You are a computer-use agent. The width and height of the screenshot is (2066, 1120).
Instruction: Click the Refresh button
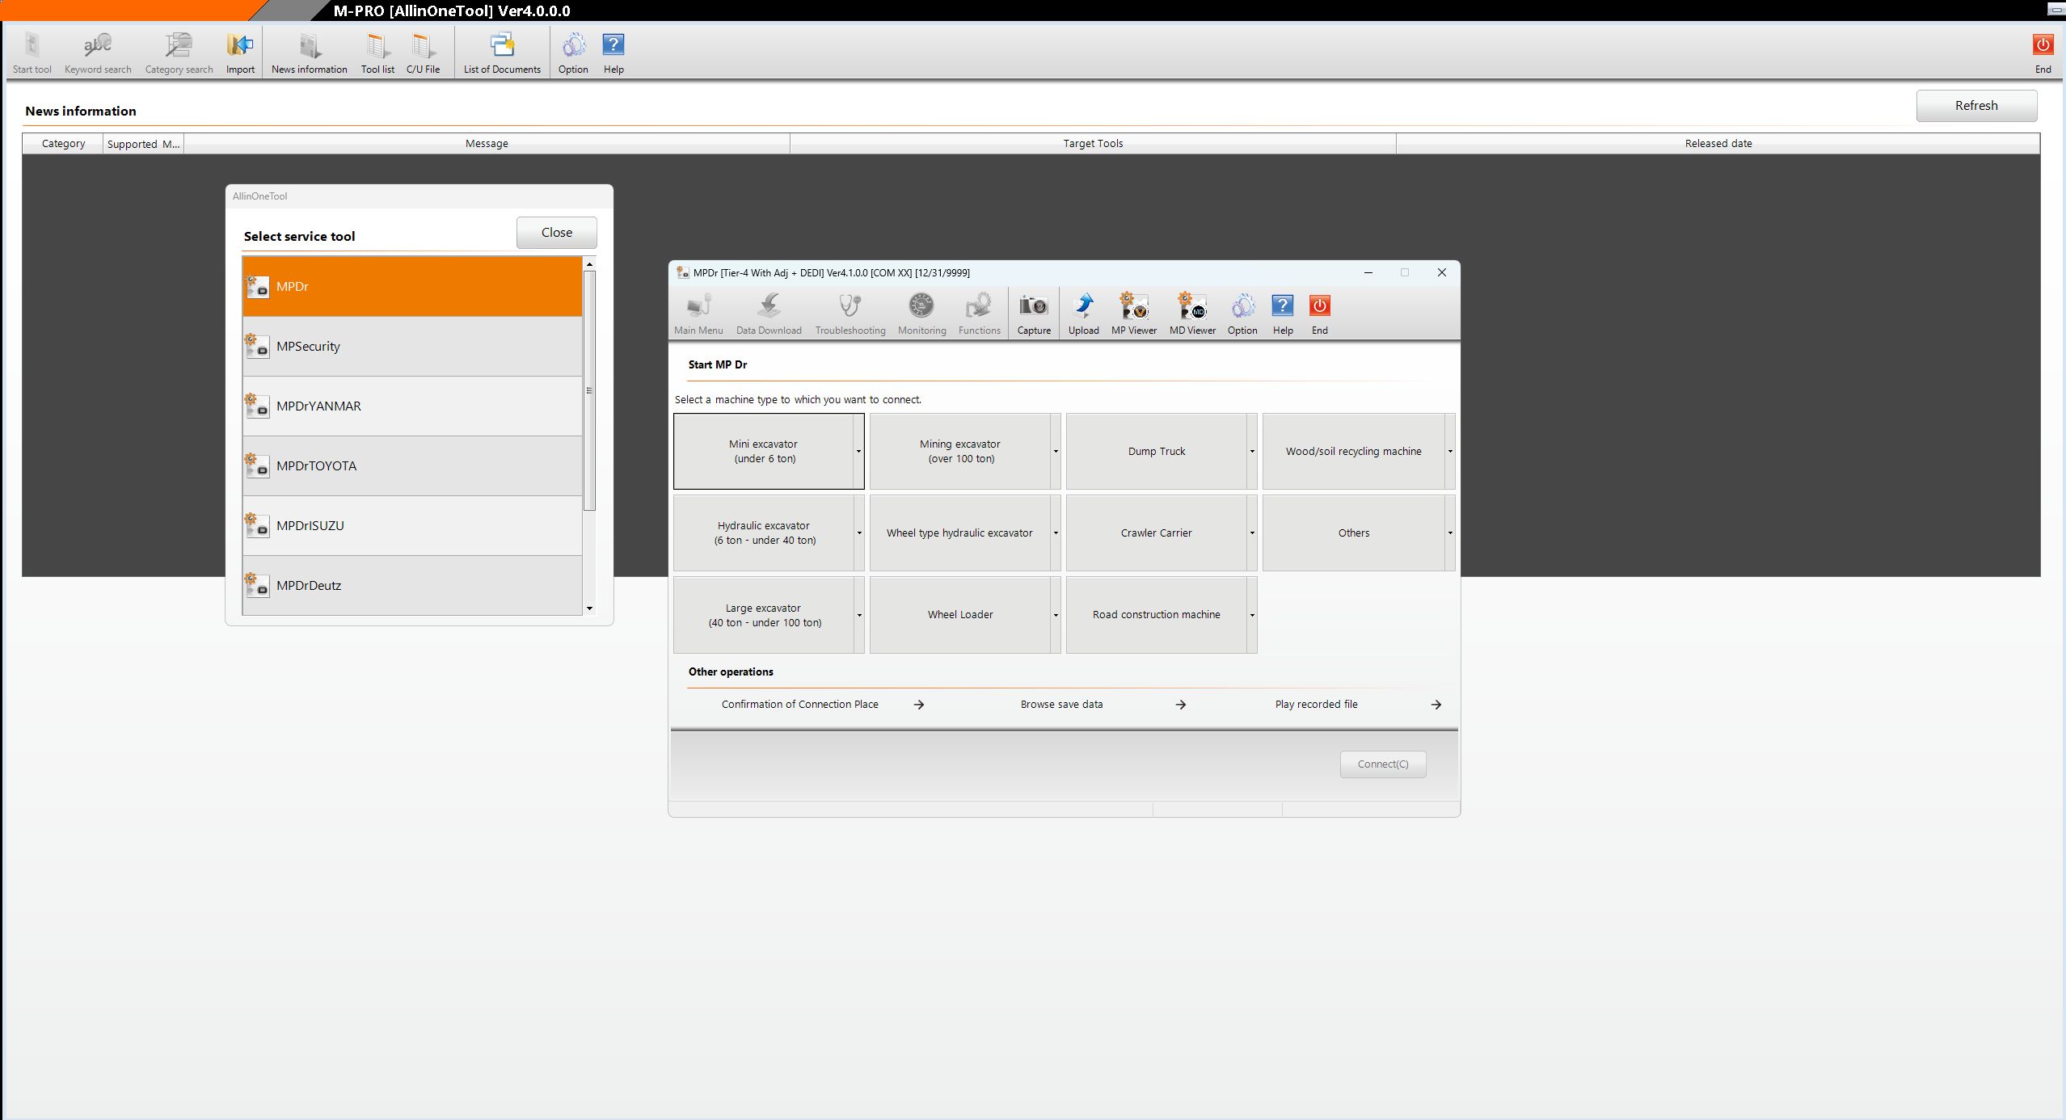[1976, 106]
